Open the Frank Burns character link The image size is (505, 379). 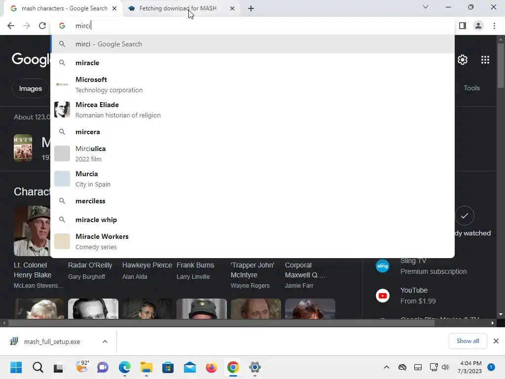(195, 265)
